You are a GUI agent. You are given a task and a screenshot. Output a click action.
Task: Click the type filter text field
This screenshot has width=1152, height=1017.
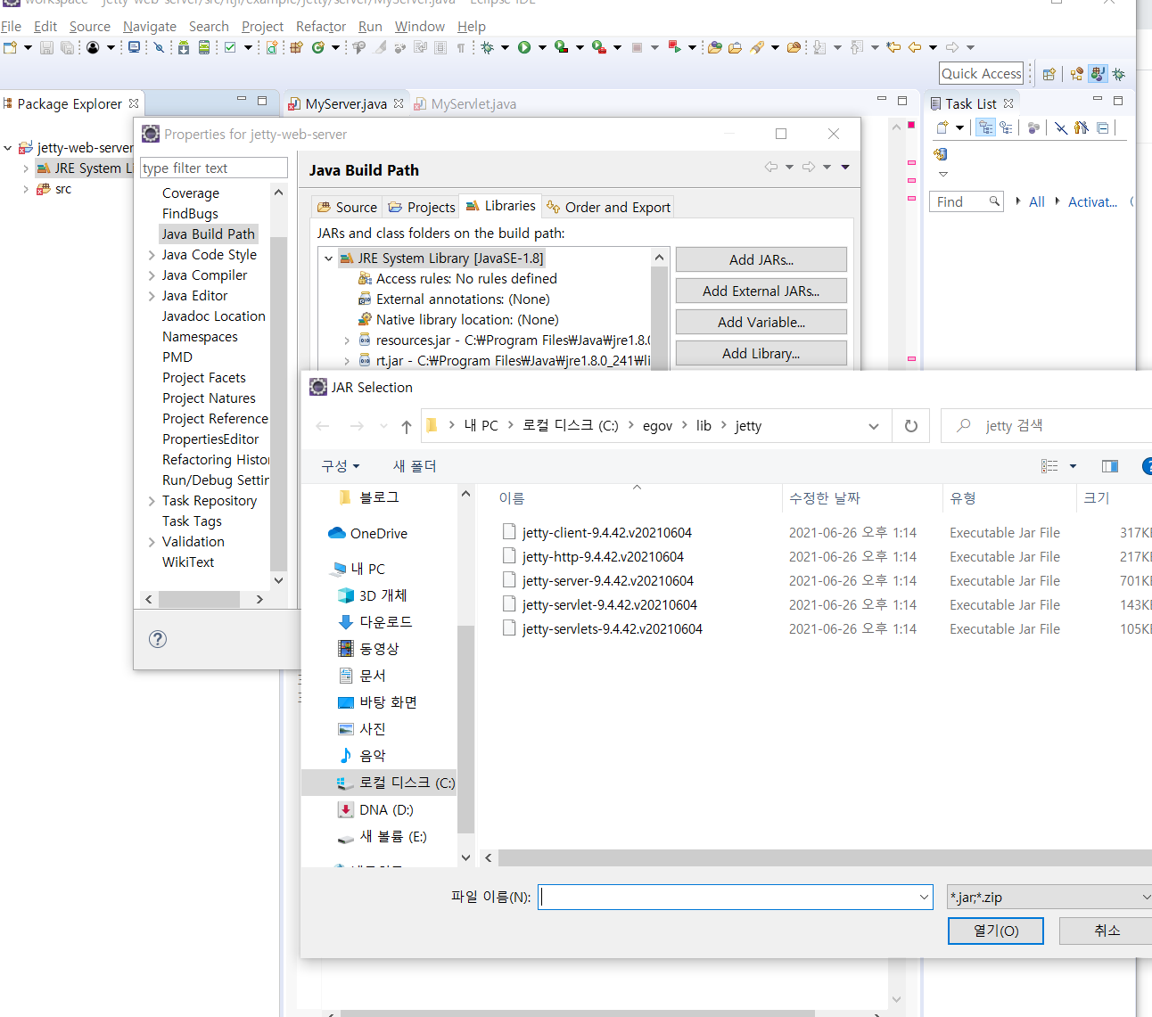click(x=214, y=168)
